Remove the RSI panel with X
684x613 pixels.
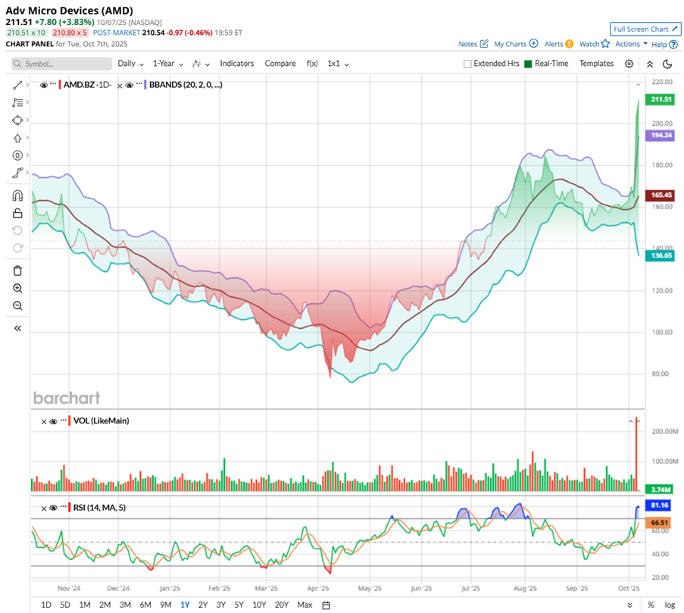(44, 508)
